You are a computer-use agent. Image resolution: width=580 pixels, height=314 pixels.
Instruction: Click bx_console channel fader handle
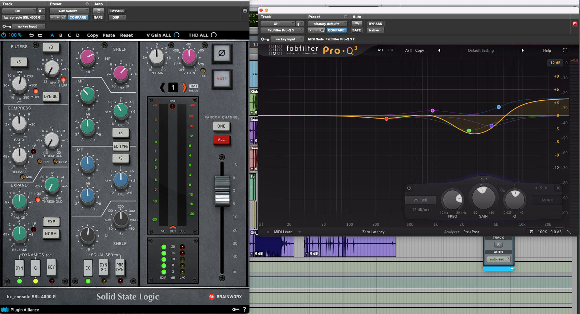(222, 191)
